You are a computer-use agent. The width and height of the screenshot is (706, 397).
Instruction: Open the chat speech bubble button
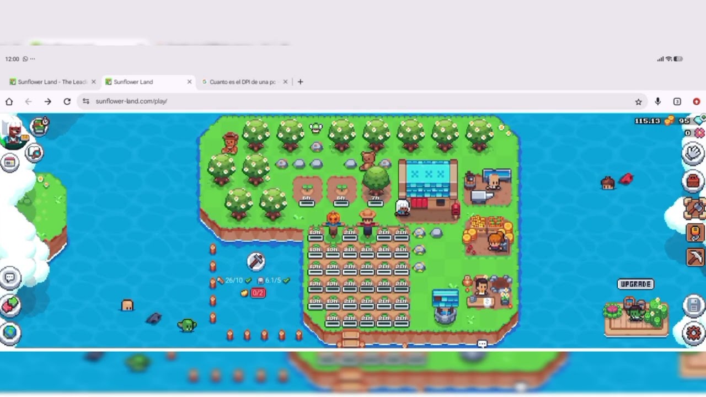coord(10,277)
